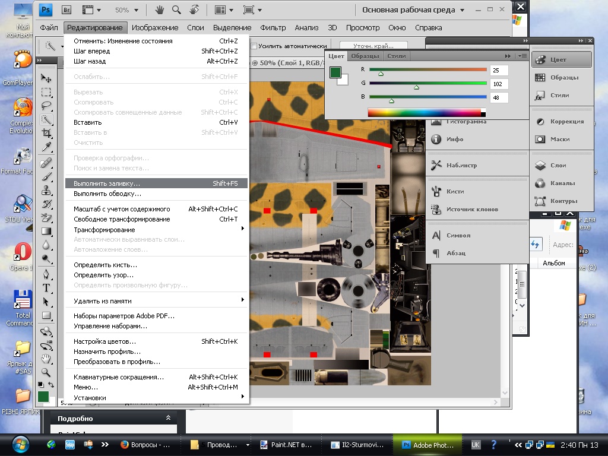The height and width of the screenshot is (456, 608).
Task: Activate the Hand tool in top bar
Action: click(160, 10)
